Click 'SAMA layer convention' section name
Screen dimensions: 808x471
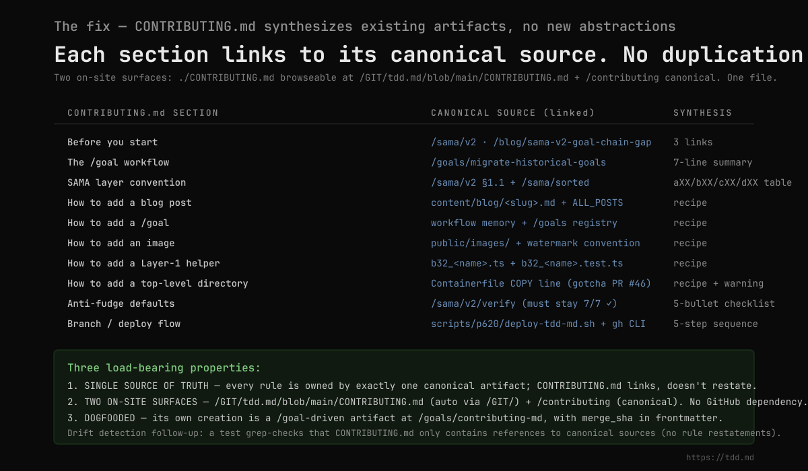(127, 182)
